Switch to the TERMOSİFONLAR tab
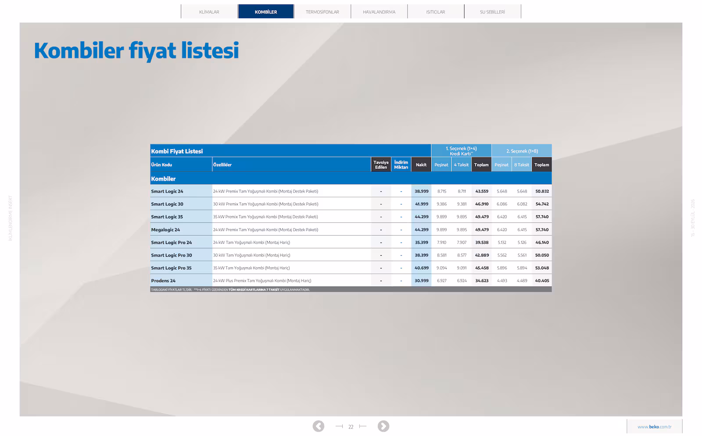Viewport: 702px width, 436px height. pyautogui.click(x=322, y=12)
